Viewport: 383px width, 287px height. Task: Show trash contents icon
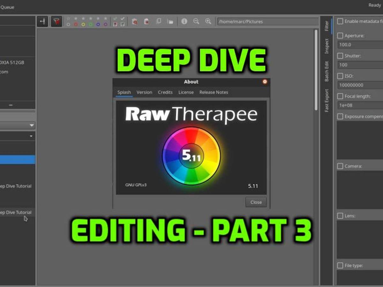(x=135, y=21)
